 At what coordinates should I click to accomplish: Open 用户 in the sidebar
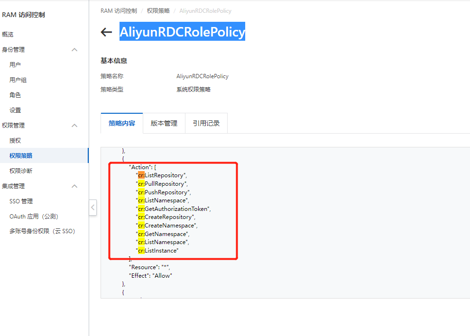point(15,64)
